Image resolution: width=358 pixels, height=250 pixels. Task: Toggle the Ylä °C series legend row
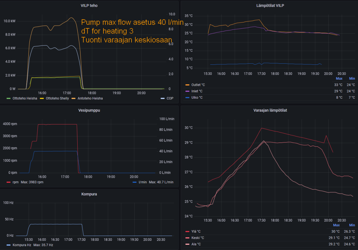270,231
